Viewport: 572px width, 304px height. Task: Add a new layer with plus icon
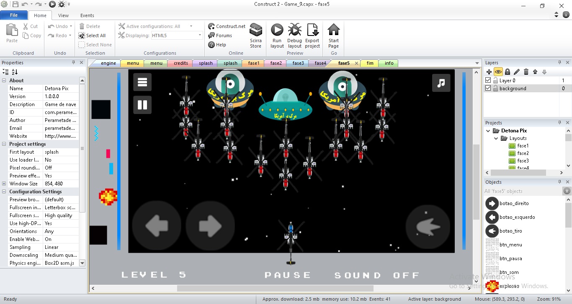(489, 72)
